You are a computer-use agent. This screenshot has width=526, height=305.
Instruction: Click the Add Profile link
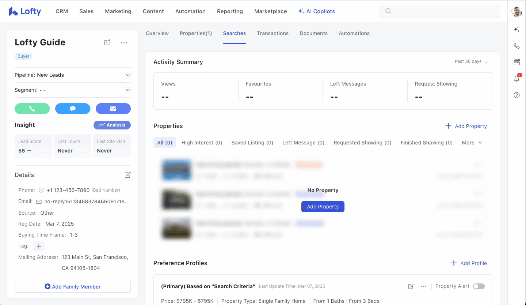[469, 263]
